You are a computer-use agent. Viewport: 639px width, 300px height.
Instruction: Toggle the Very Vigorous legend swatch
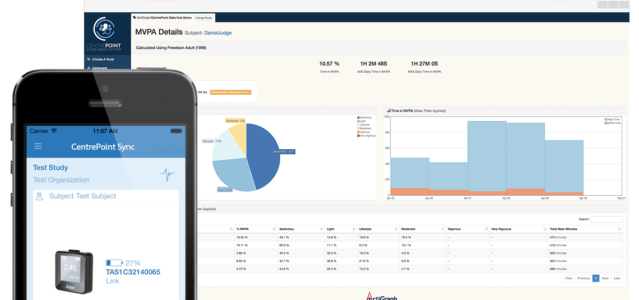pyautogui.click(x=358, y=136)
